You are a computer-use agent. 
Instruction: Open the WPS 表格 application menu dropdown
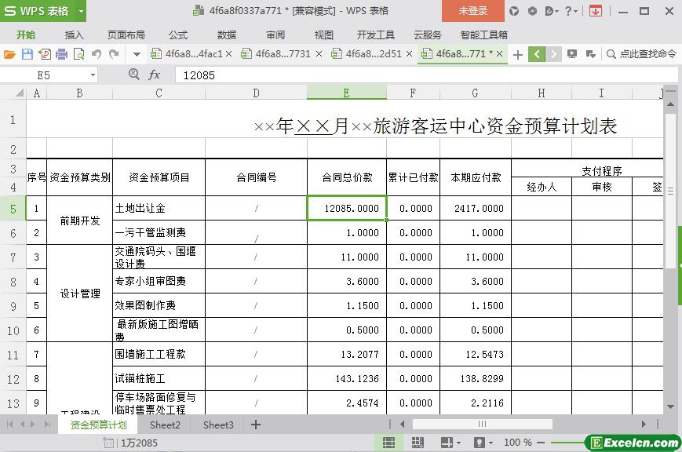pyautogui.click(x=81, y=11)
